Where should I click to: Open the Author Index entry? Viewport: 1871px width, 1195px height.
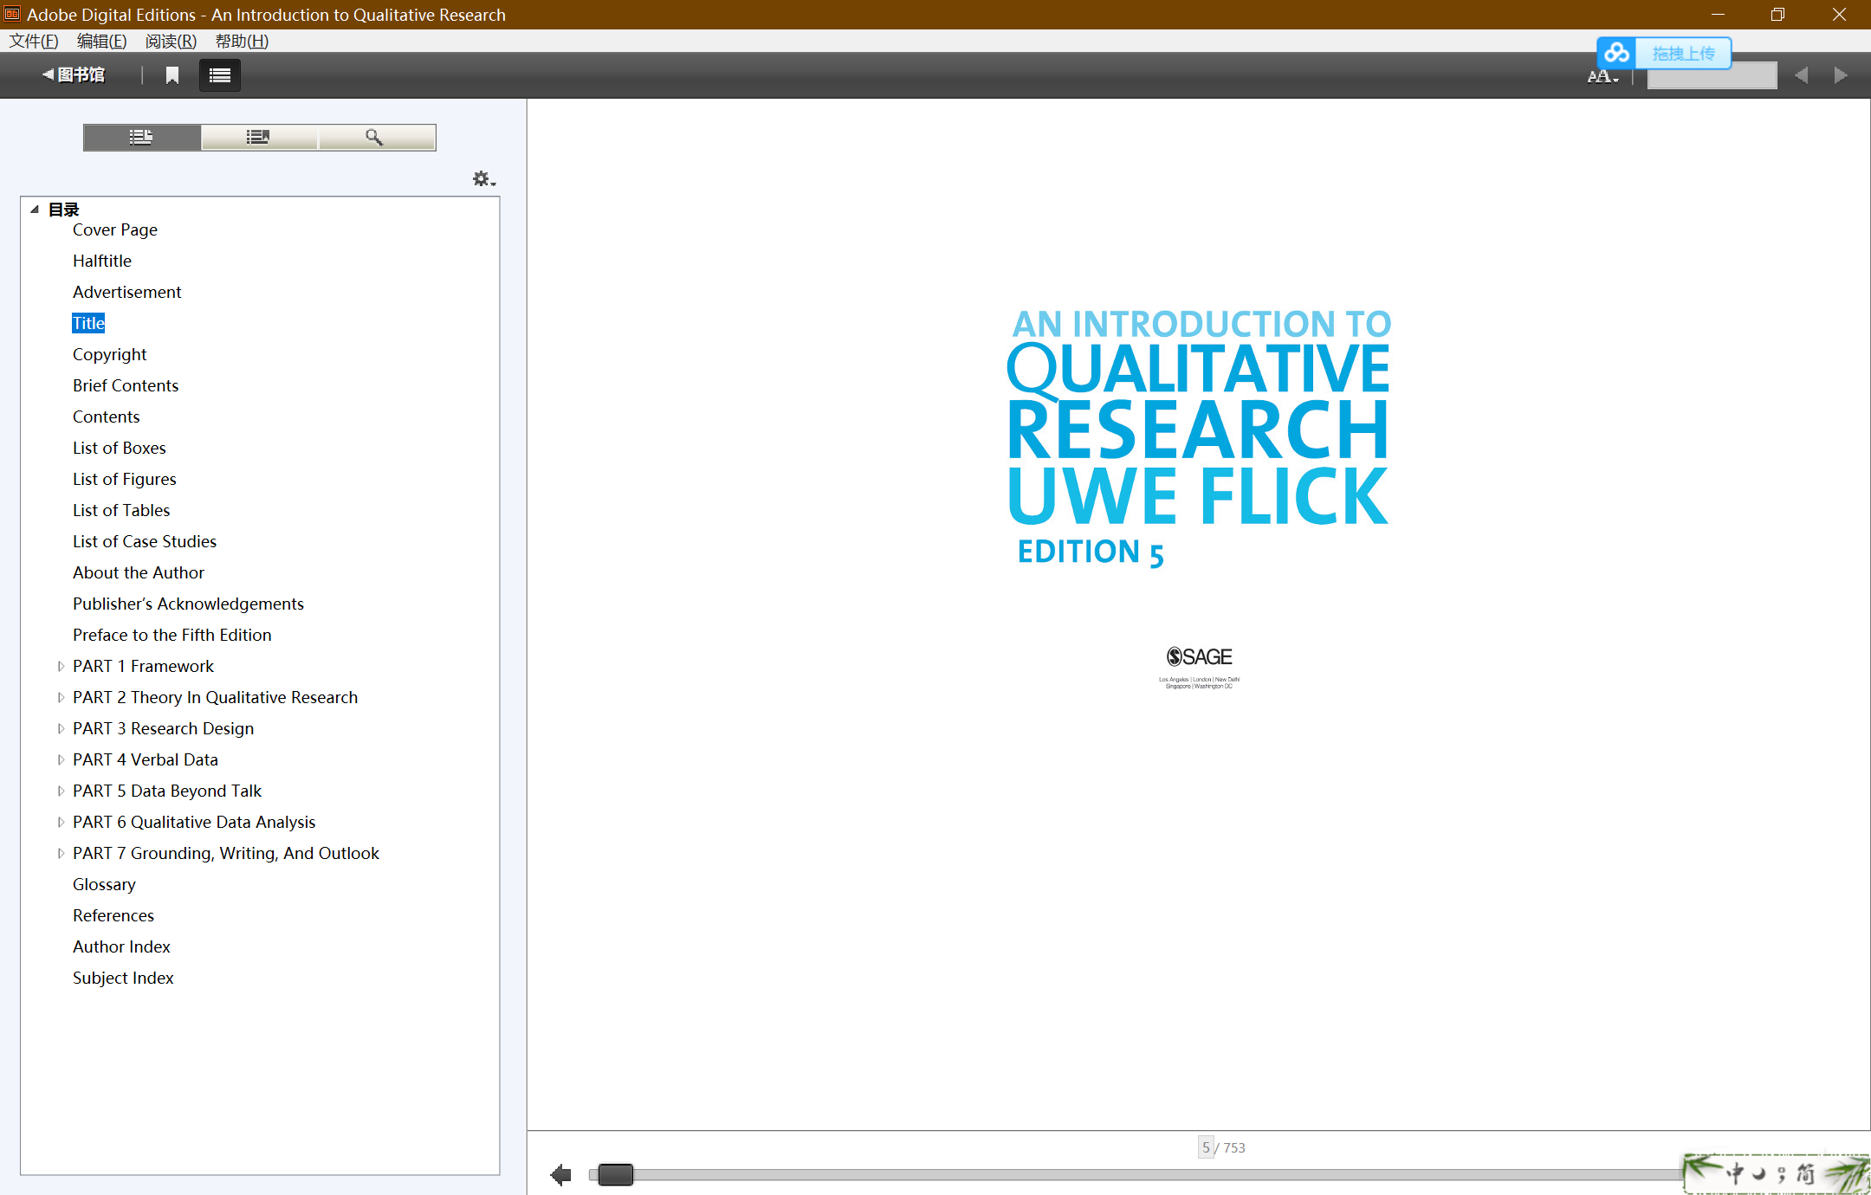(x=122, y=946)
